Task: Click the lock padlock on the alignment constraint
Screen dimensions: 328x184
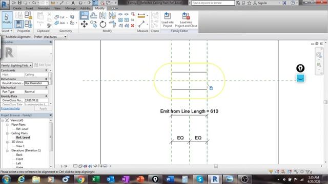Action: (x=211, y=88)
